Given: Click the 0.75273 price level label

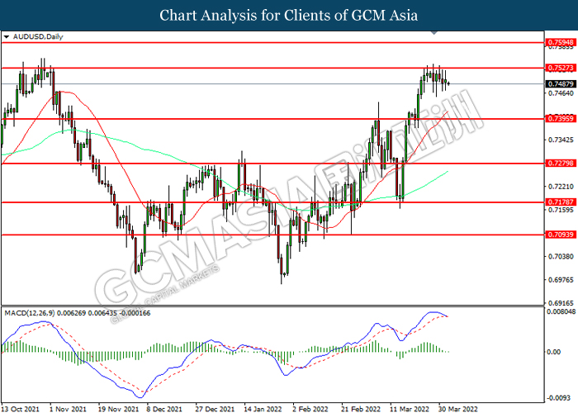Looking at the screenshot, I should tap(561, 68).
